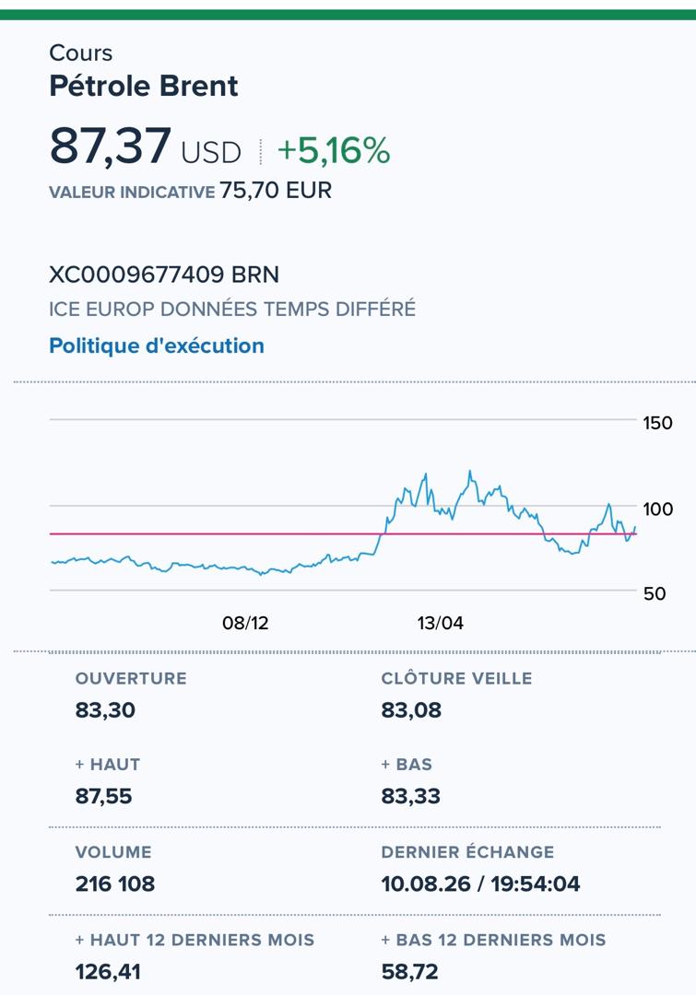Click the + Haut value 87,55

[x=103, y=796]
